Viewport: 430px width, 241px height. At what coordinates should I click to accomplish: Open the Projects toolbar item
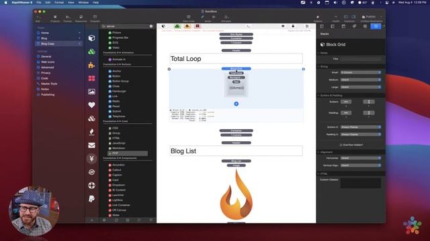(55, 19)
